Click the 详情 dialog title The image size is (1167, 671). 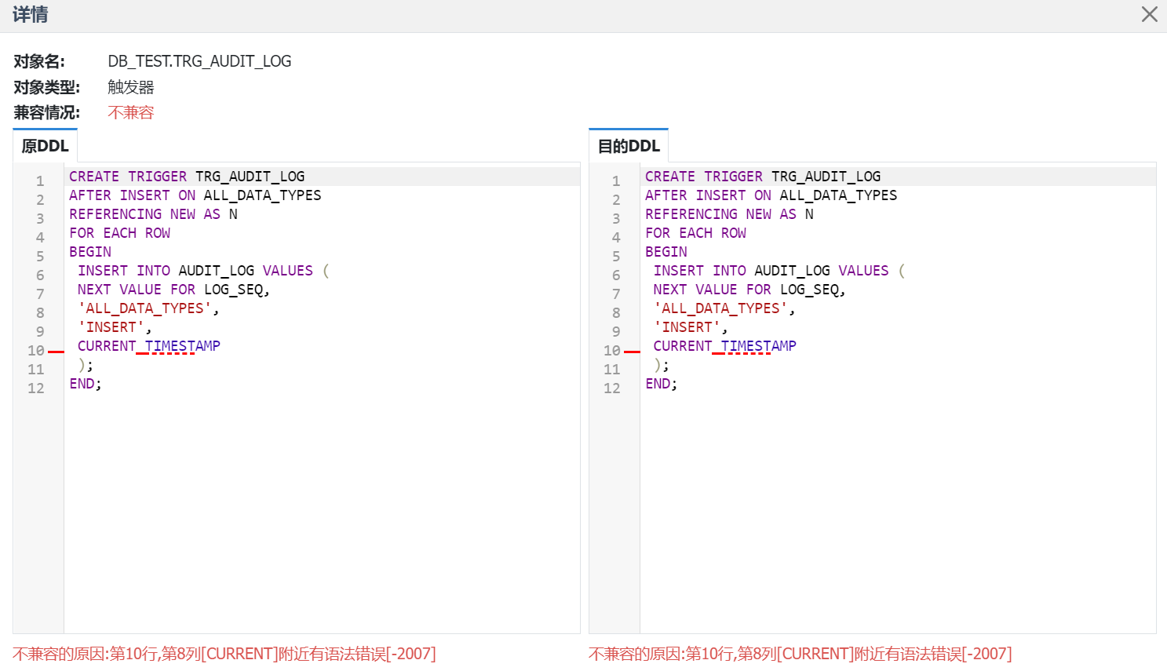(30, 15)
